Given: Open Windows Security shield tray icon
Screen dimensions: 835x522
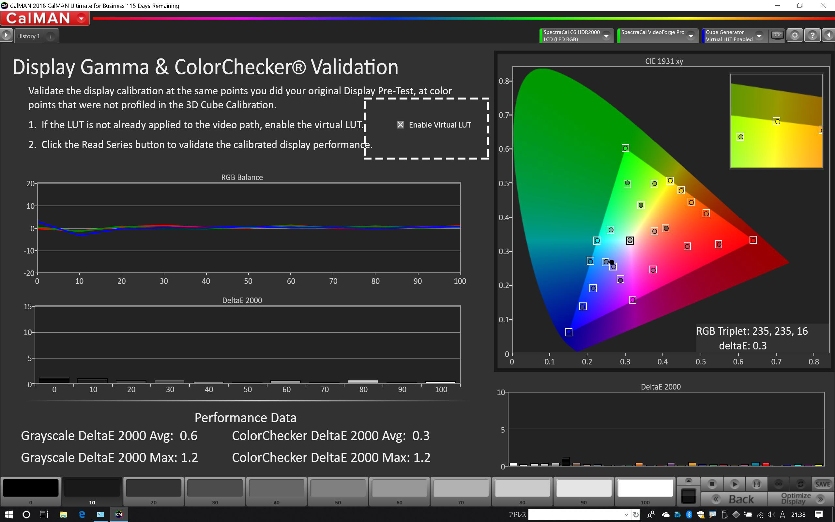Looking at the screenshot, I should (x=701, y=515).
